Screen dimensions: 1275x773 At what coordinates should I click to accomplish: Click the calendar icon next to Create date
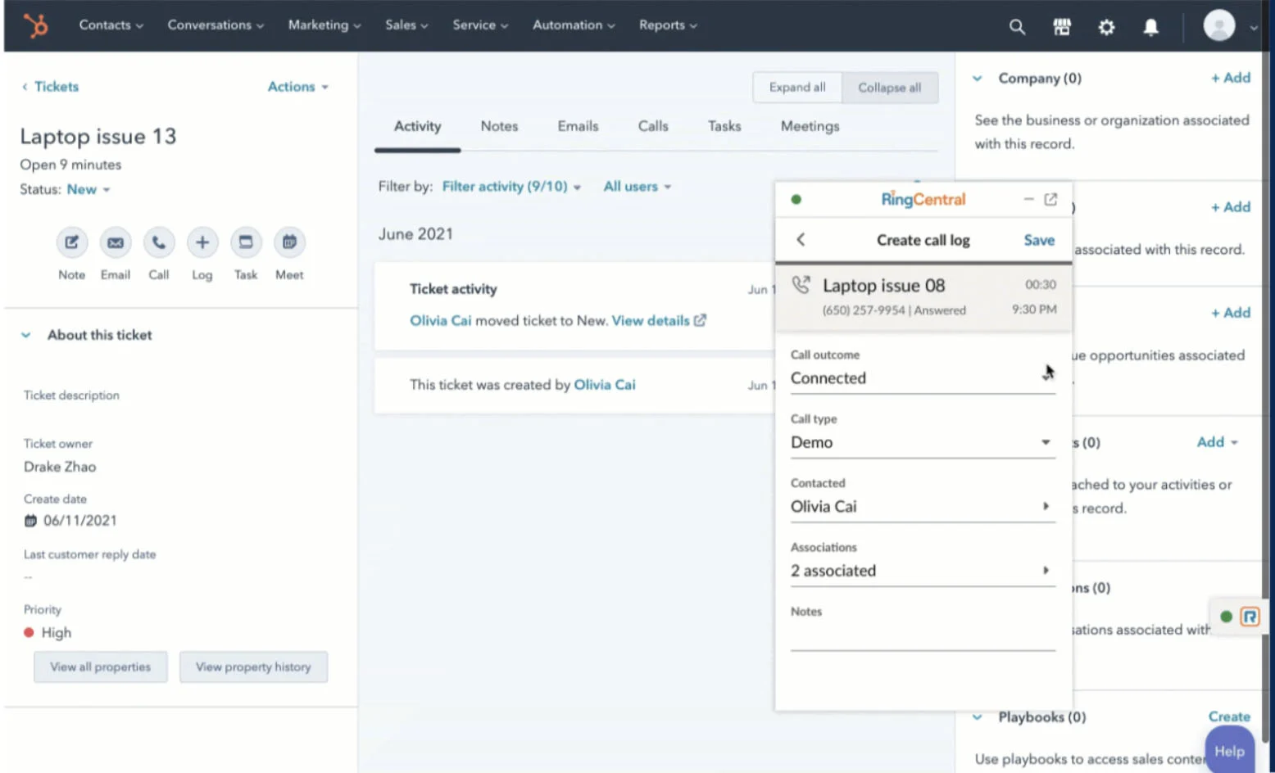tap(30, 521)
